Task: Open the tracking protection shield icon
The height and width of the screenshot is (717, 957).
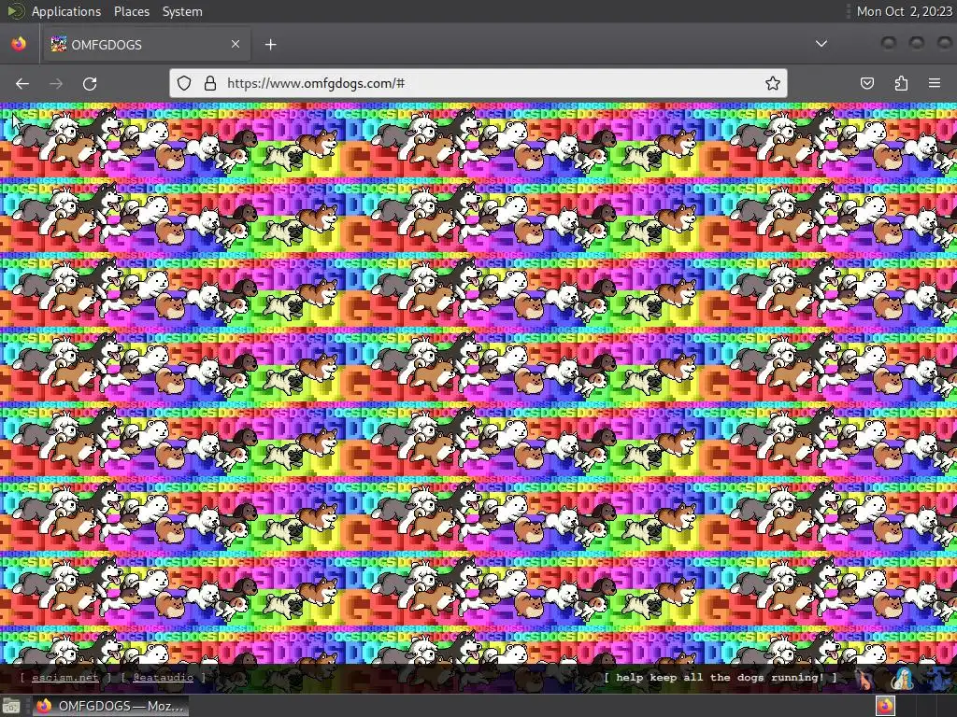Action: 184,83
